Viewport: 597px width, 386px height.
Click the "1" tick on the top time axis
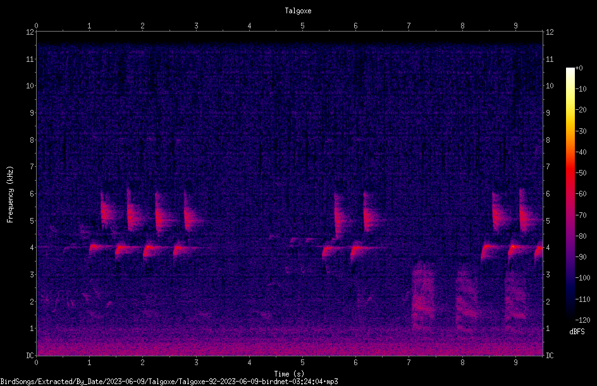[89, 26]
